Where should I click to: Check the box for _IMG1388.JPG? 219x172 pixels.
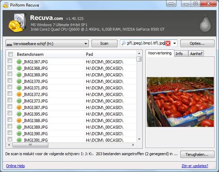click(10, 120)
